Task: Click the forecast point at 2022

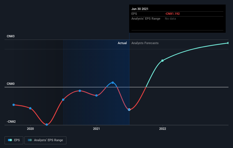Action: [x=162, y=61]
